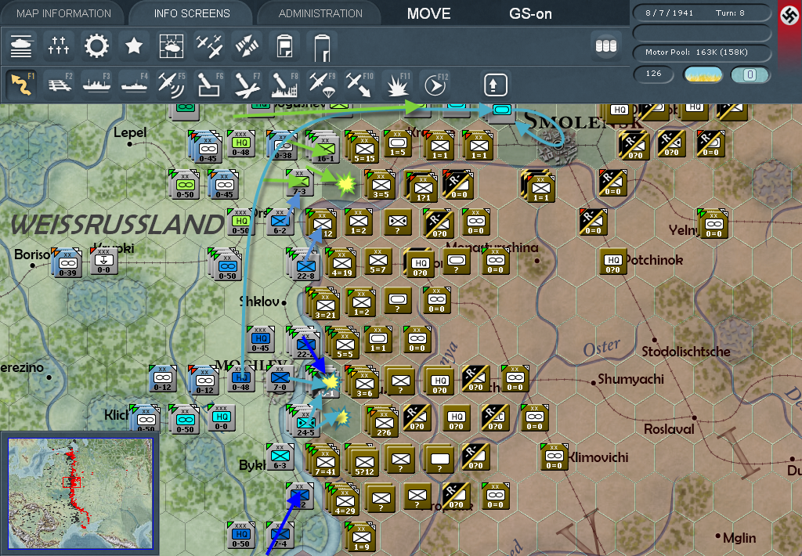802x556 pixels.
Task: Open the air doctrine planes icon
Action: click(x=209, y=46)
